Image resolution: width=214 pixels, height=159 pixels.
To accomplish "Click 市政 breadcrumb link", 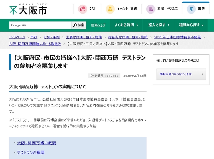I will point(34,37).
